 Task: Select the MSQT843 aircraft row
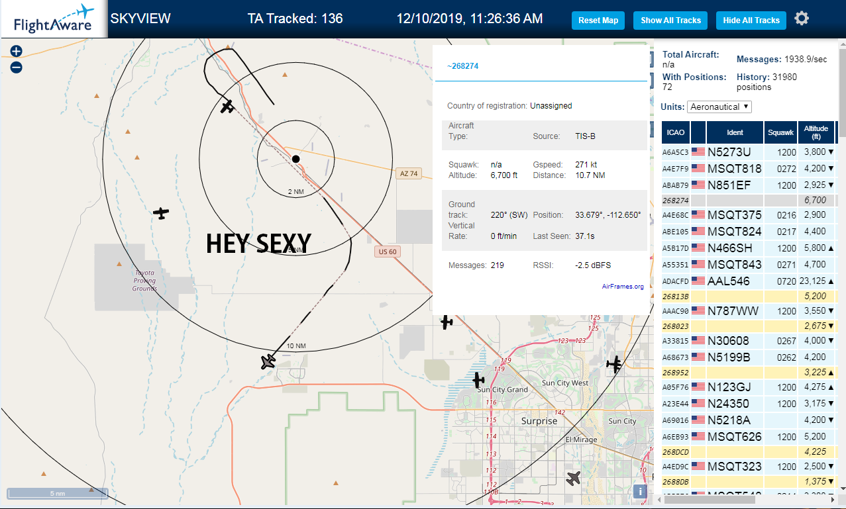click(749, 264)
